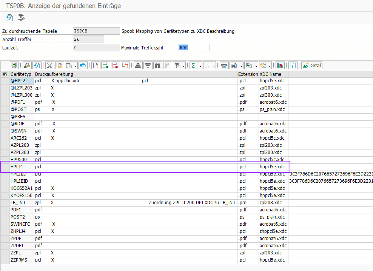This screenshot has width=373, height=271.
Task: Click the XDC Name column header
Action: tap(274, 74)
